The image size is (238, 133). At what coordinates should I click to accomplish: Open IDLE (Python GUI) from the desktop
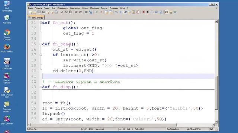[7, 92]
